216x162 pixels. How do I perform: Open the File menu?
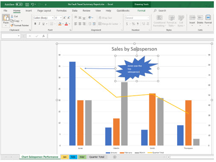(x=6, y=11)
